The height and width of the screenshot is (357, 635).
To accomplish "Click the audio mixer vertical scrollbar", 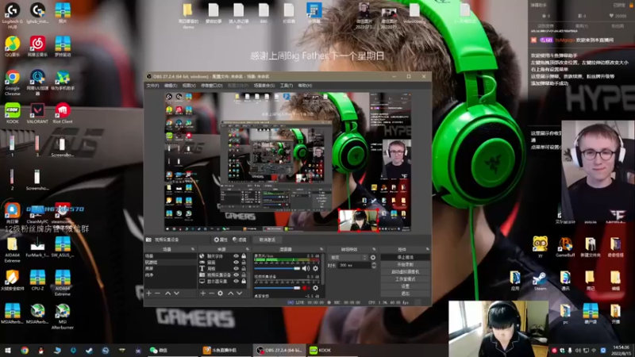I will coord(323,269).
